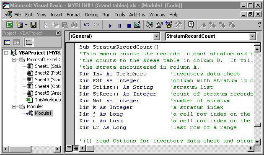The image size is (264, 155).
Task: Open Project Explorer toolbar icon
Action: (x=149, y=25)
